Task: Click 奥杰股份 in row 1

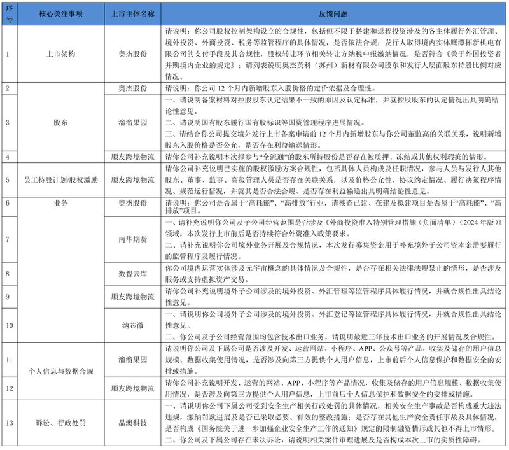Action: pyautogui.click(x=132, y=54)
